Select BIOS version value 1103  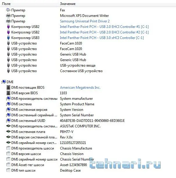pyautogui.click(x=63, y=93)
